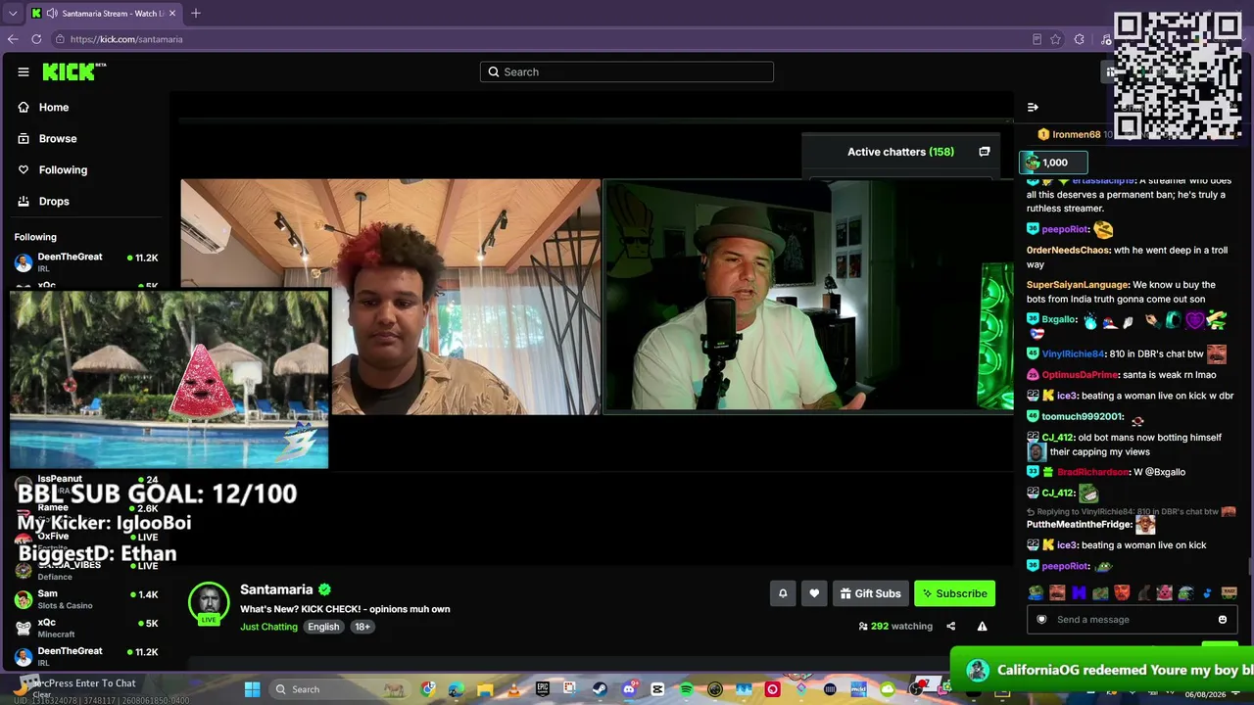The width and height of the screenshot is (1254, 705).
Task: Open xQc Minecraft channel in the sidebar
Action: pos(86,628)
